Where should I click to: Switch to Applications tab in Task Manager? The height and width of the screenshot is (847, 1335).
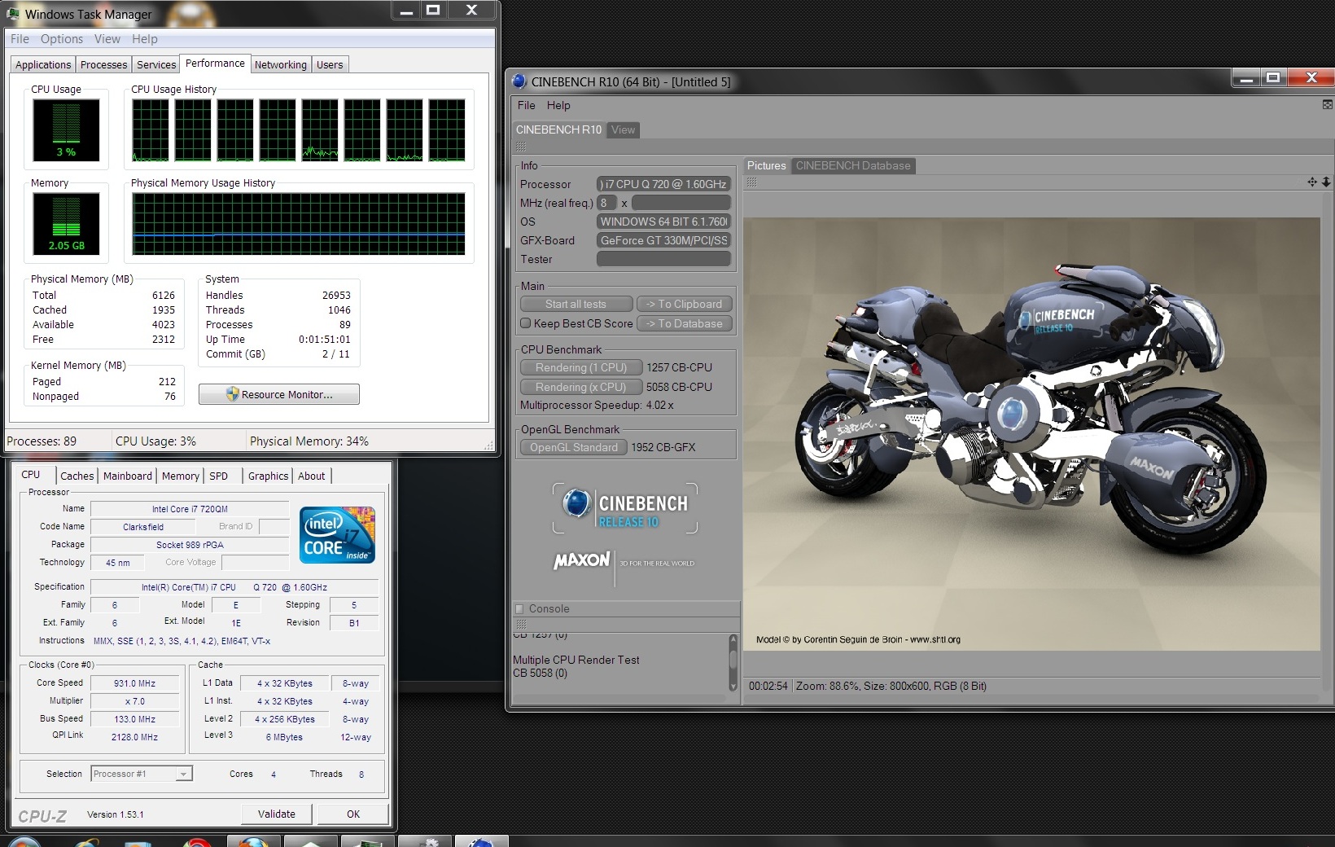click(43, 65)
